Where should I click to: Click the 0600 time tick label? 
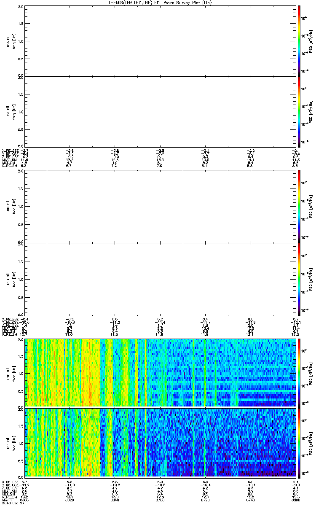[x=25, y=501]
